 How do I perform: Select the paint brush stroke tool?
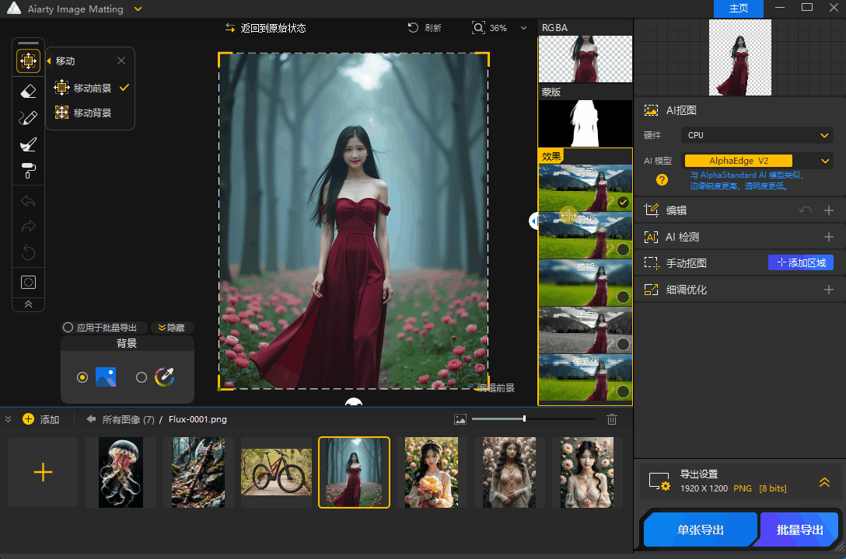28,144
